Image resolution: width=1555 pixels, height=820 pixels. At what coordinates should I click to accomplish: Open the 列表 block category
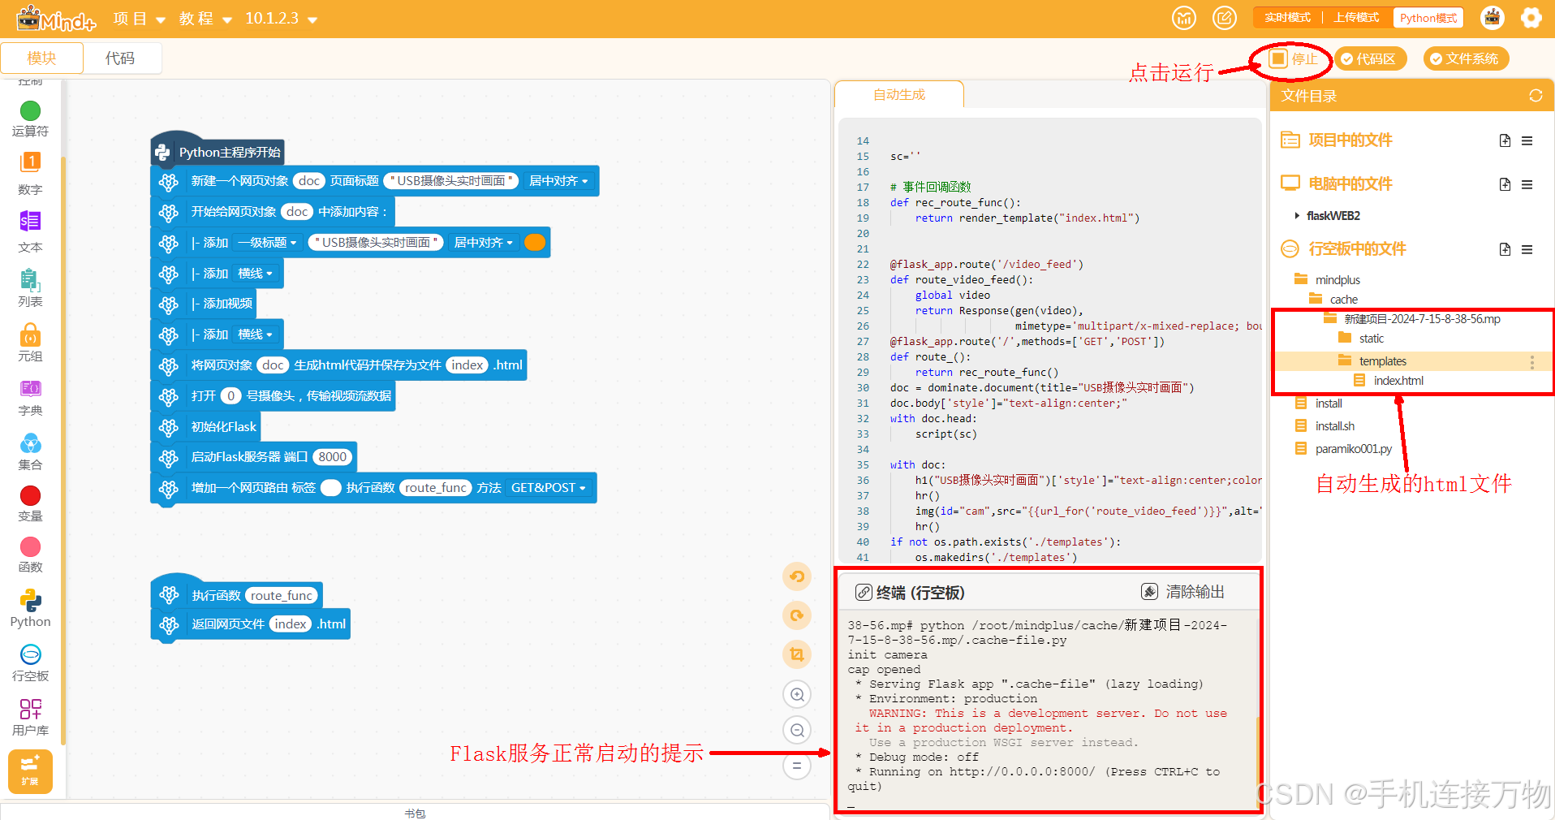point(30,287)
